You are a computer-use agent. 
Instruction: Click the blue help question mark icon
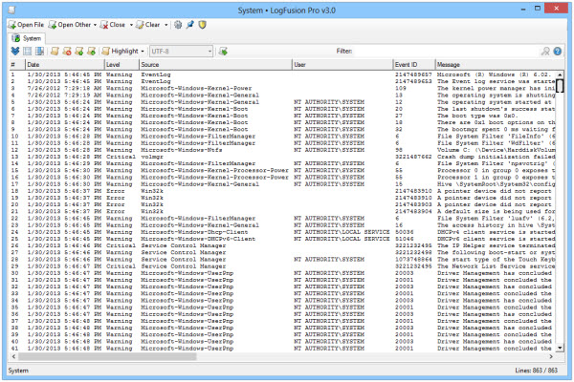pyautogui.click(x=557, y=51)
